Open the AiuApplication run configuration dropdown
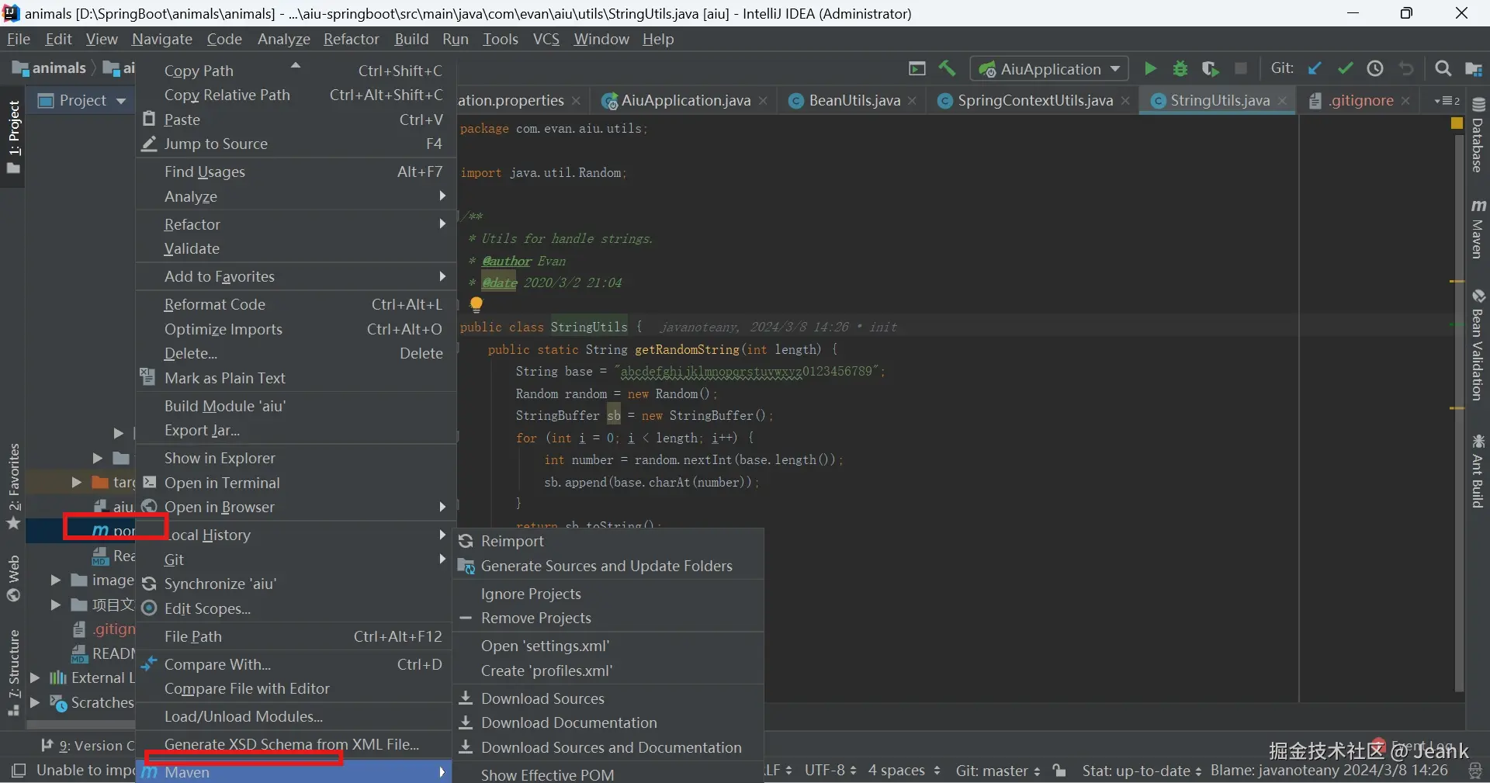Image resolution: width=1490 pixels, height=783 pixels. click(x=1049, y=68)
